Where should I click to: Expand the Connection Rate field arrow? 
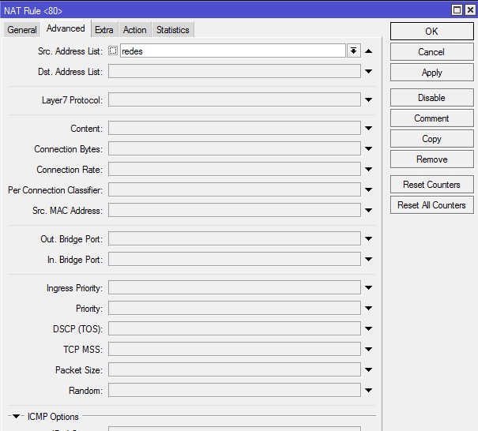pos(369,170)
